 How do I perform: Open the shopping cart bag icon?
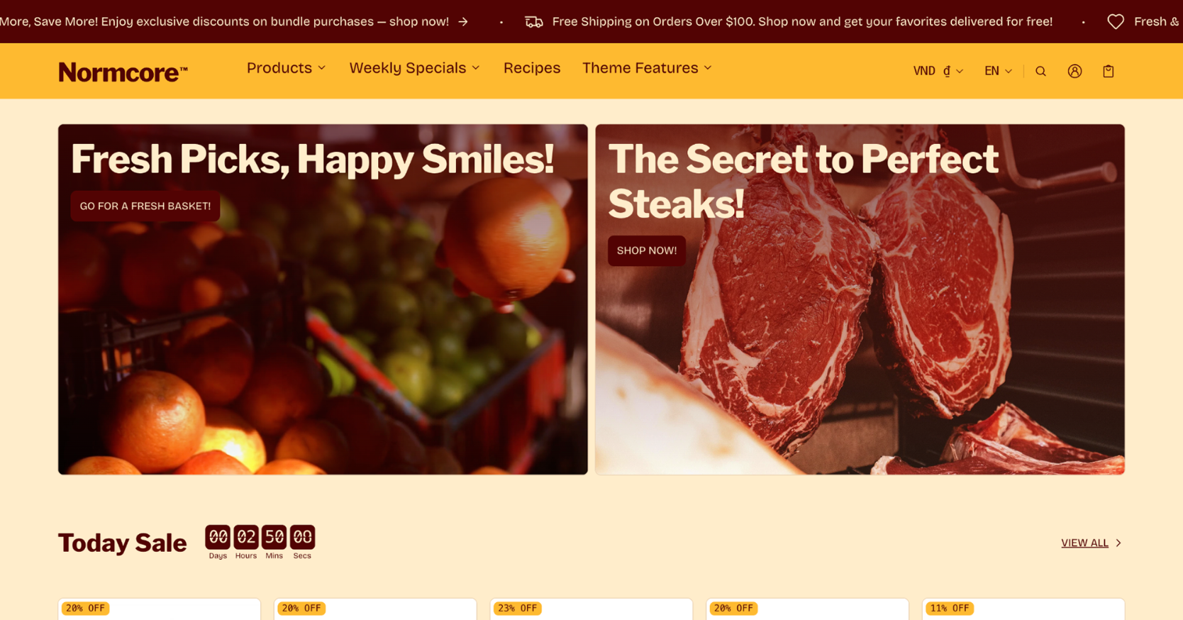click(1109, 71)
